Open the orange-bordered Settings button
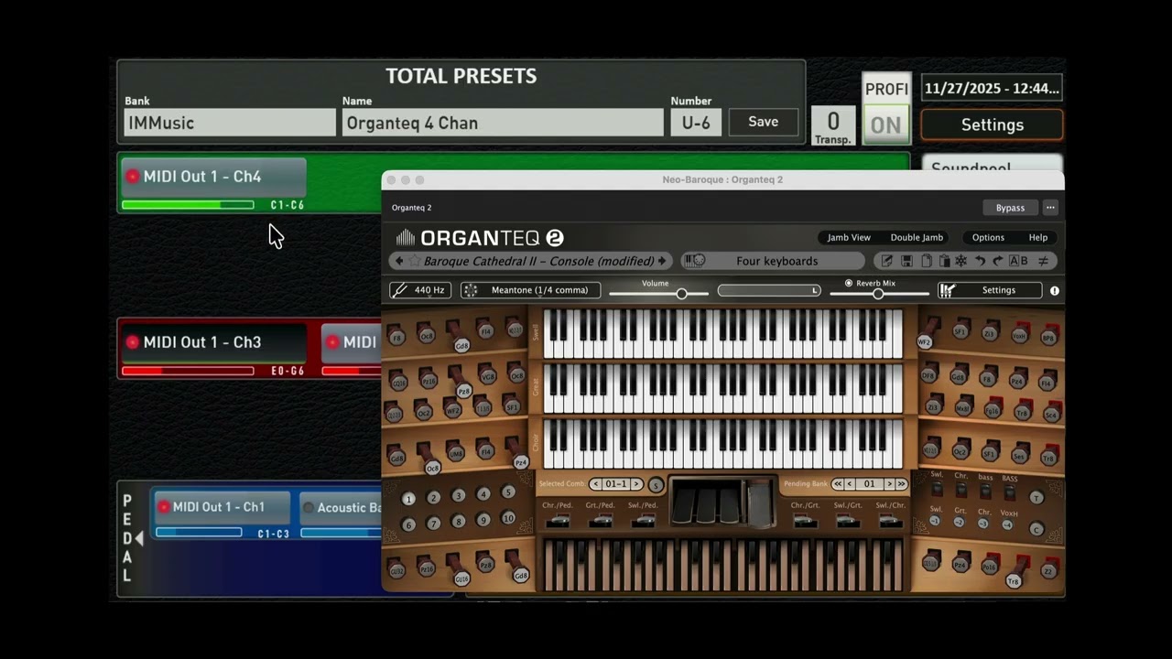This screenshot has height=659, width=1172. coord(992,124)
